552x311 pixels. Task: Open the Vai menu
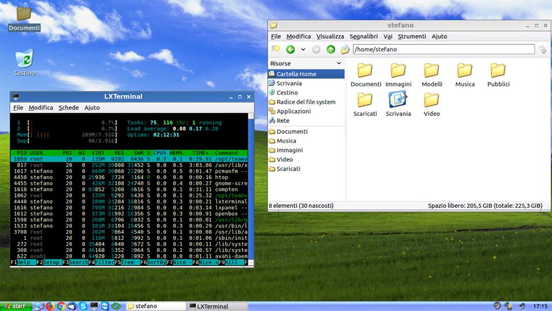click(x=388, y=36)
